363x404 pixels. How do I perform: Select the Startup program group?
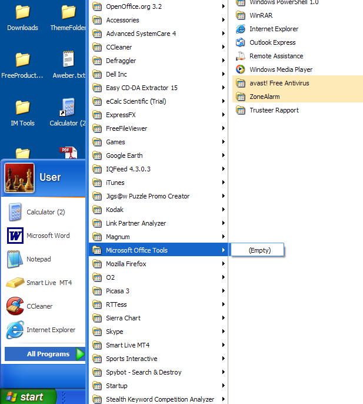(x=158, y=386)
